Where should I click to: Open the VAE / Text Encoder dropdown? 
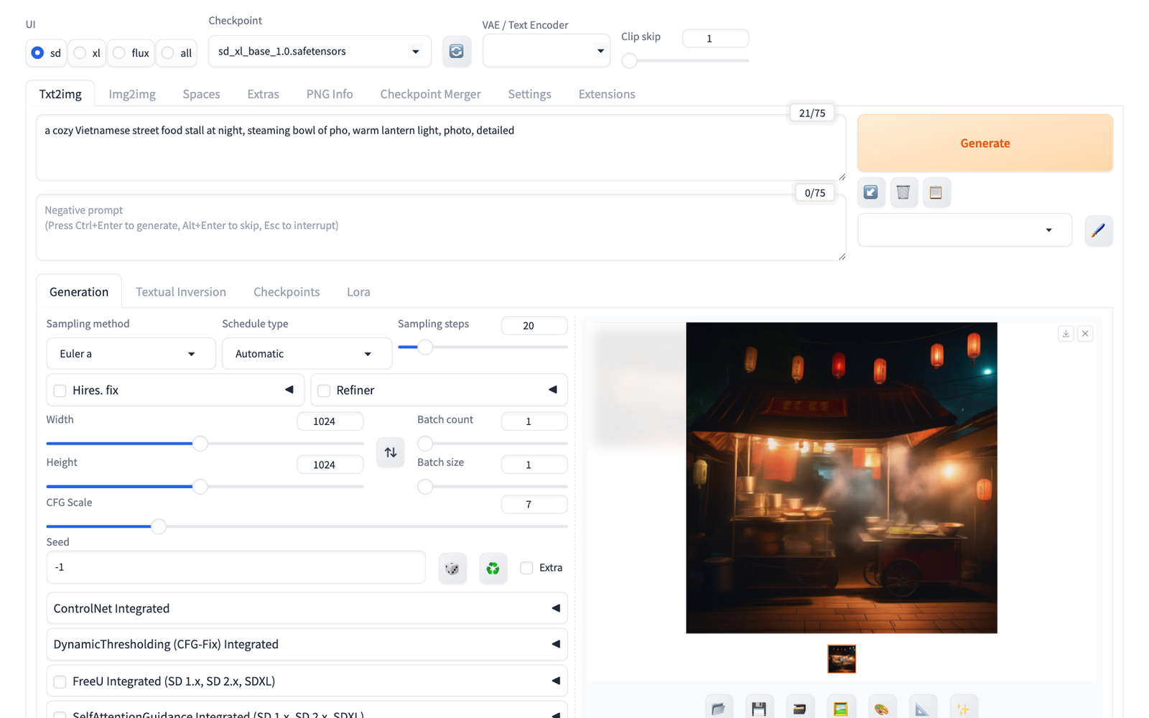pos(546,52)
